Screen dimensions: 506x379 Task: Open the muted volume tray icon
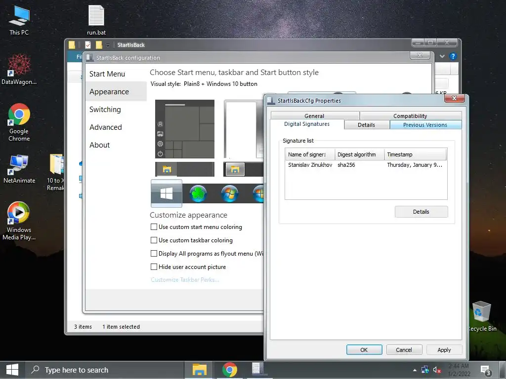tap(437, 370)
